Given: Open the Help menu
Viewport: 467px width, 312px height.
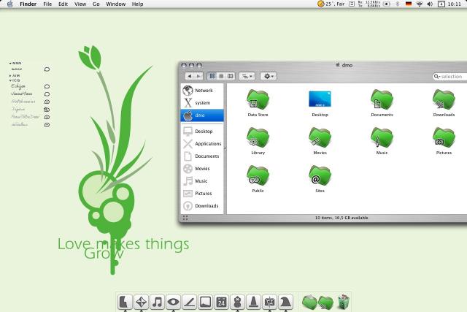Looking at the screenshot, I should pos(137,4).
